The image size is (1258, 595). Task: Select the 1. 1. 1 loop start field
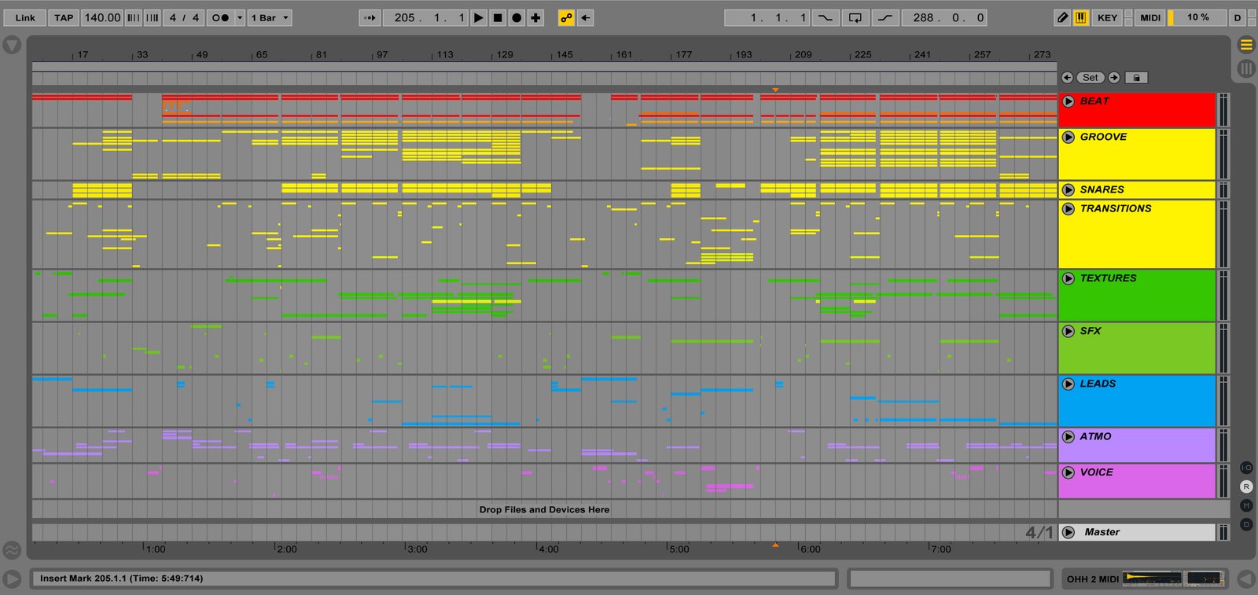(x=767, y=17)
